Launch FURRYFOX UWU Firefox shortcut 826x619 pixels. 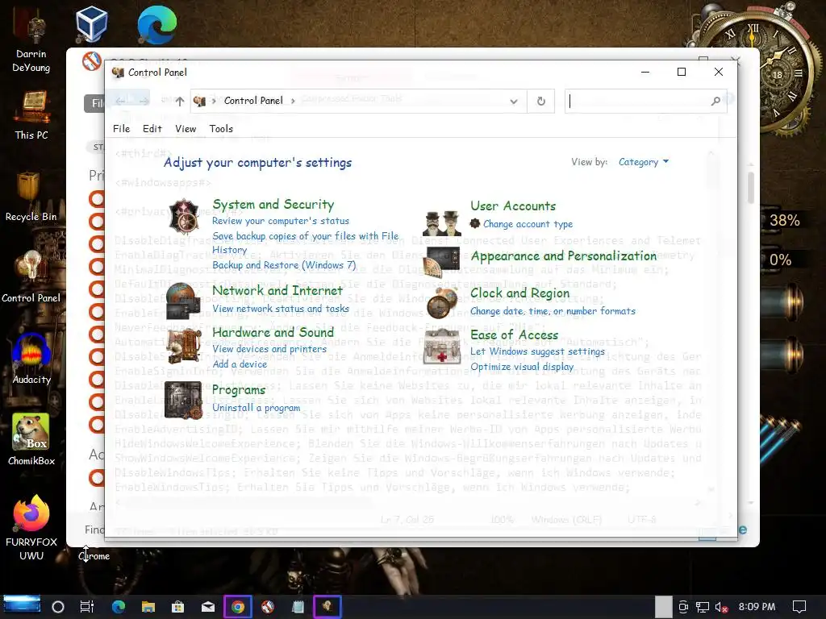(x=31, y=527)
